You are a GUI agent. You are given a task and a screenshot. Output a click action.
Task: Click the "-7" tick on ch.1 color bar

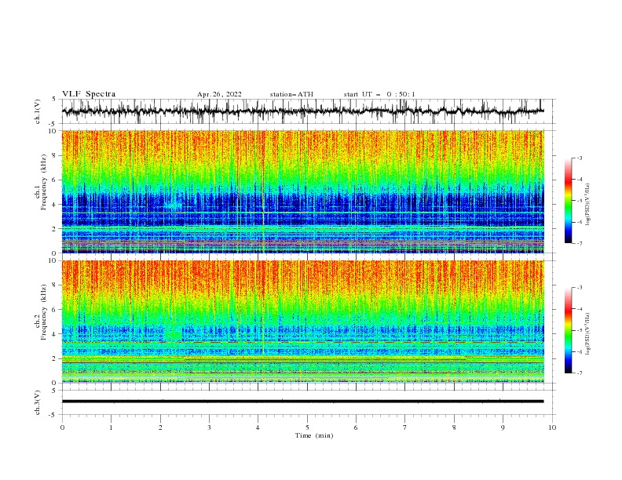click(580, 243)
